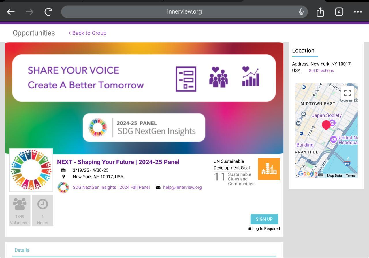Click the 1349 Volunteers tile
Viewport: 369px width, 258px height.
[20, 211]
